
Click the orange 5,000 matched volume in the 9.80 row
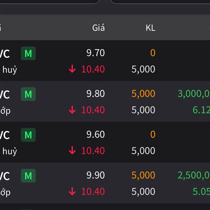(x=143, y=94)
